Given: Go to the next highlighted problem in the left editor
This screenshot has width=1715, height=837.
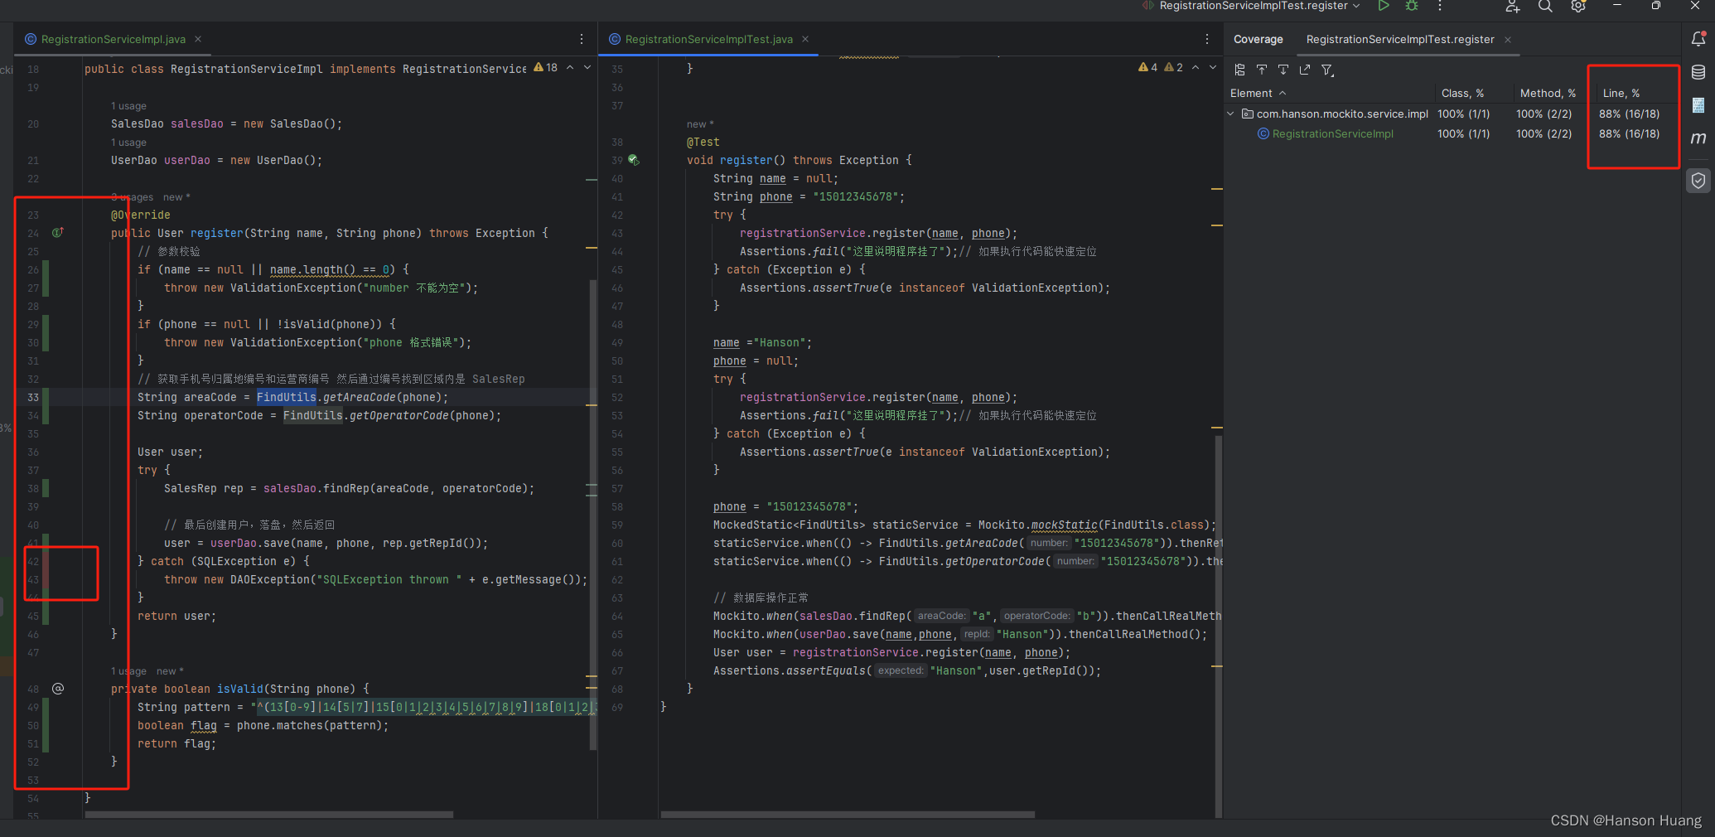Looking at the screenshot, I should 587,68.
